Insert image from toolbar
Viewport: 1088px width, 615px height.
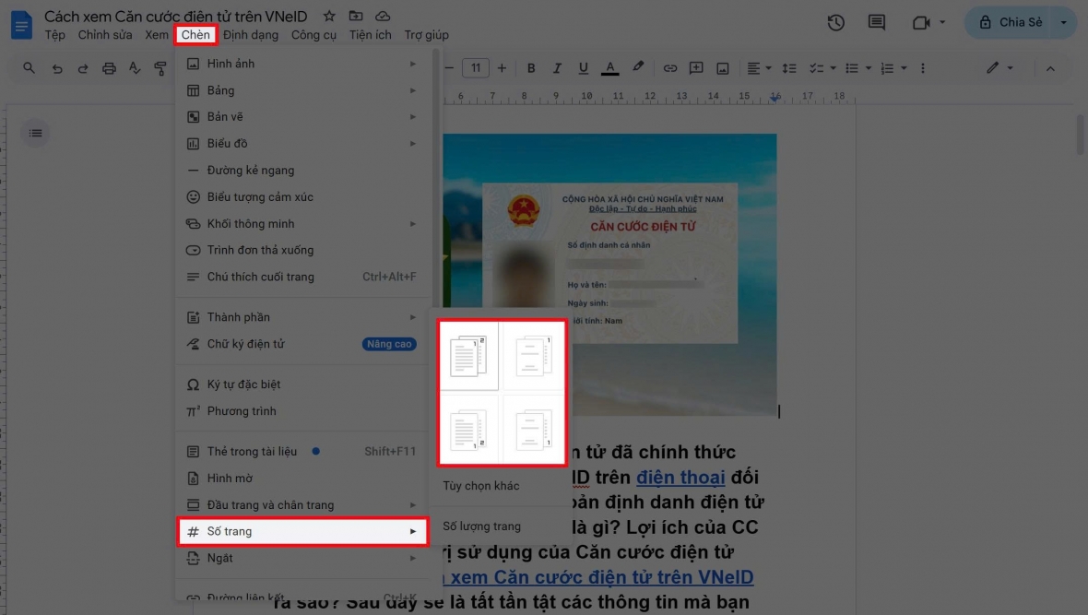pyautogui.click(x=722, y=68)
